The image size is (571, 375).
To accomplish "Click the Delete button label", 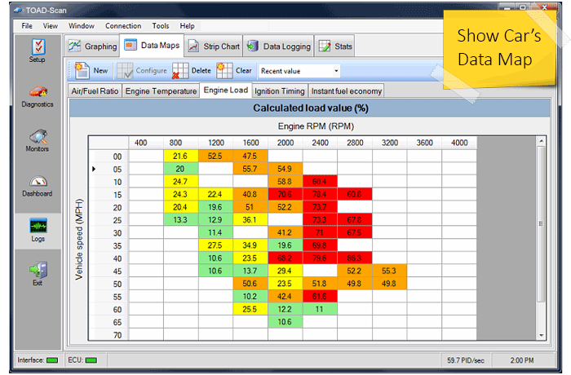I will [201, 71].
